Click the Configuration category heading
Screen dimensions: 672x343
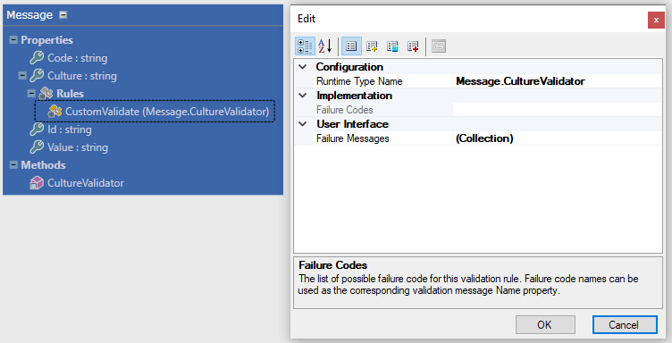point(349,67)
